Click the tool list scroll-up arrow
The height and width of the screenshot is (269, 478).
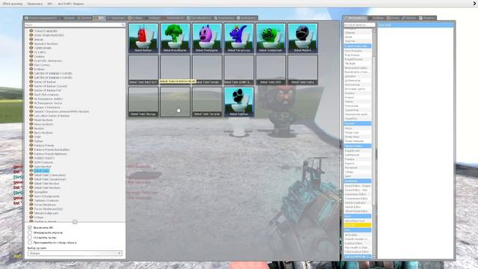pos(373,30)
